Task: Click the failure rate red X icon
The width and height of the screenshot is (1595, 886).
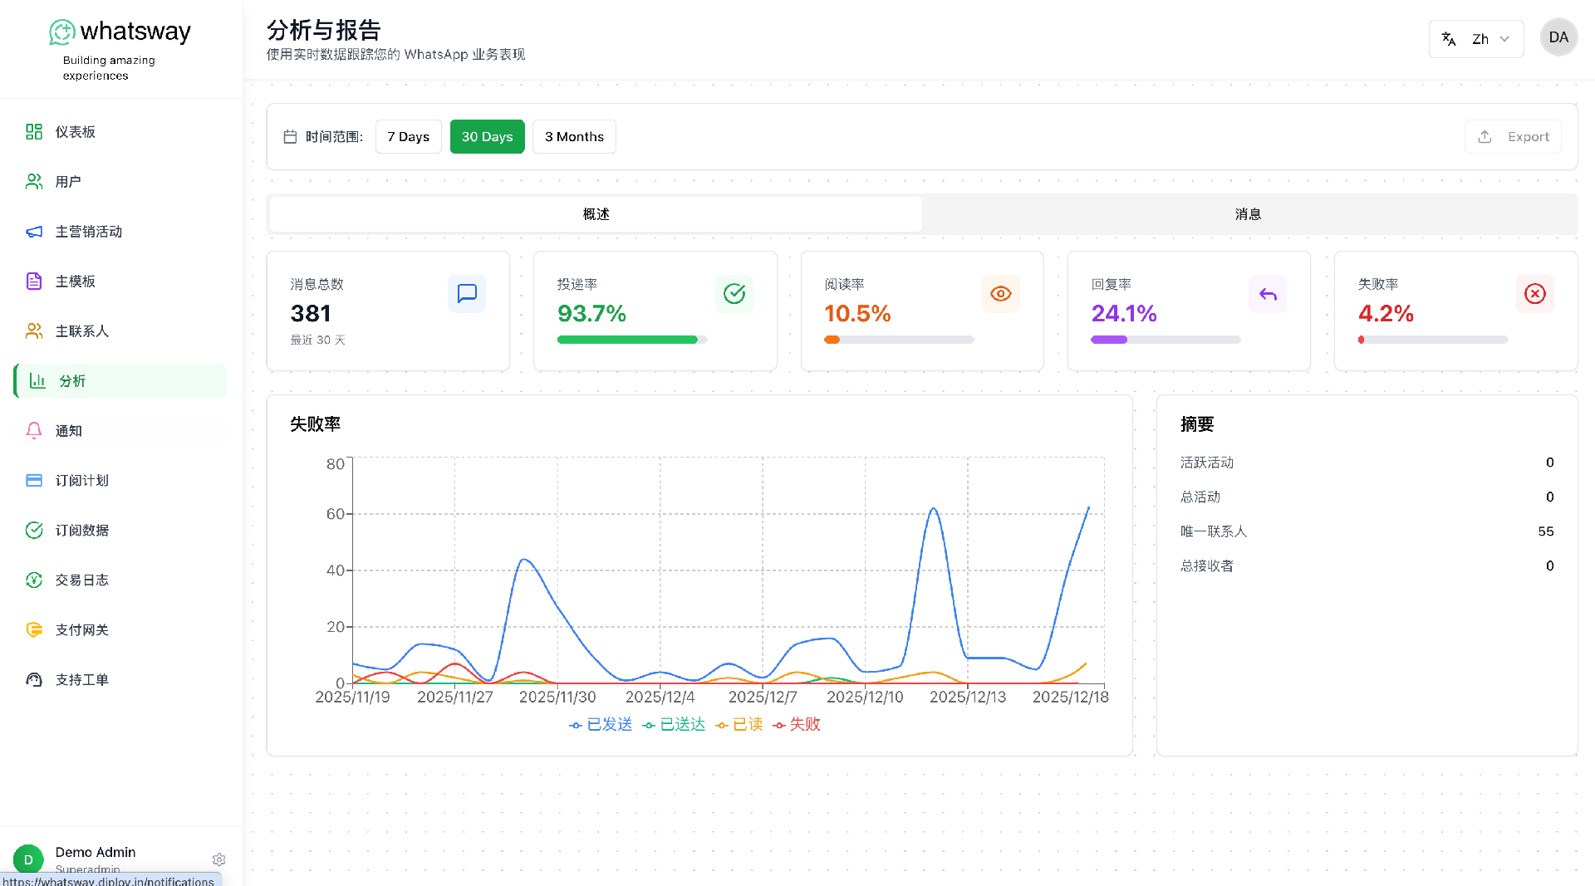Action: [1534, 294]
